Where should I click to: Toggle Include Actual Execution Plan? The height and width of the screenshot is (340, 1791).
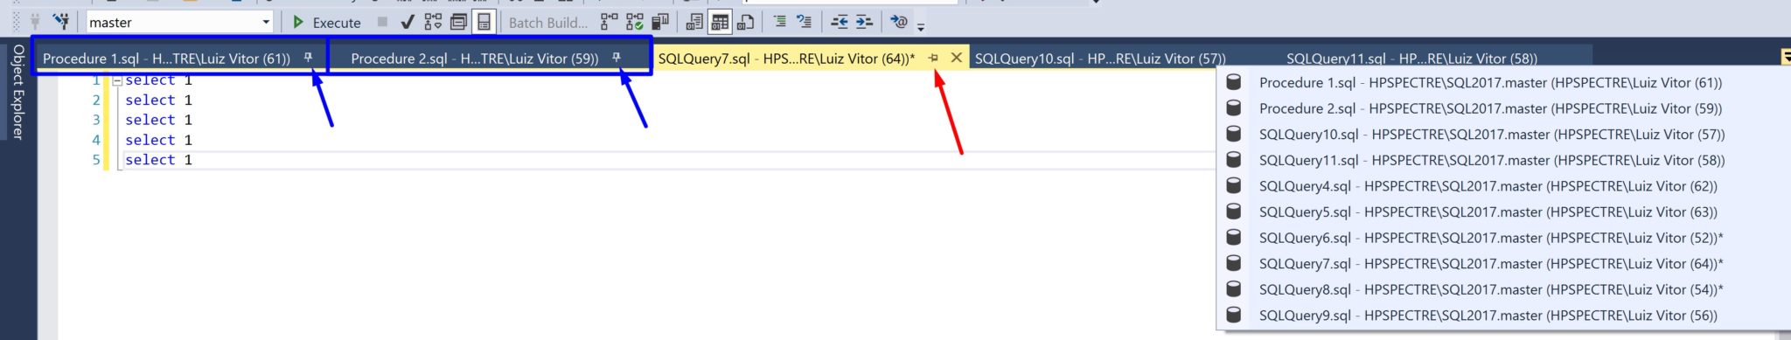tap(609, 22)
